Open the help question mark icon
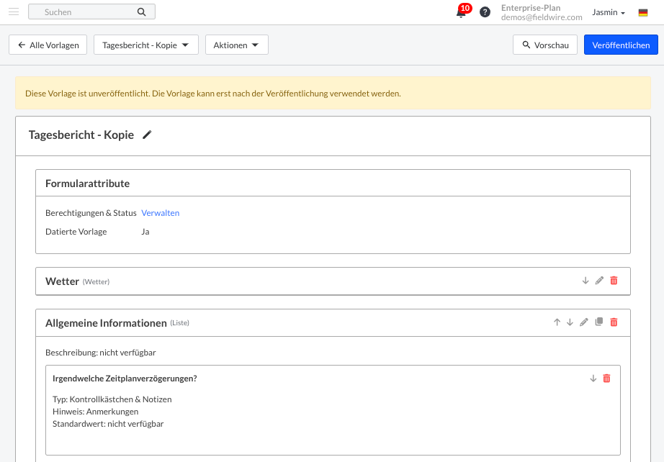This screenshot has height=462, width=664. click(x=485, y=12)
